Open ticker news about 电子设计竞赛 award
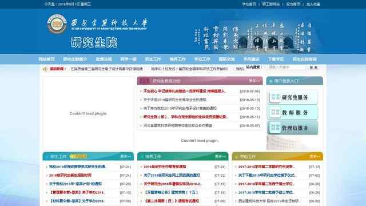Viewport: 366px width, 206px height. click(106, 69)
